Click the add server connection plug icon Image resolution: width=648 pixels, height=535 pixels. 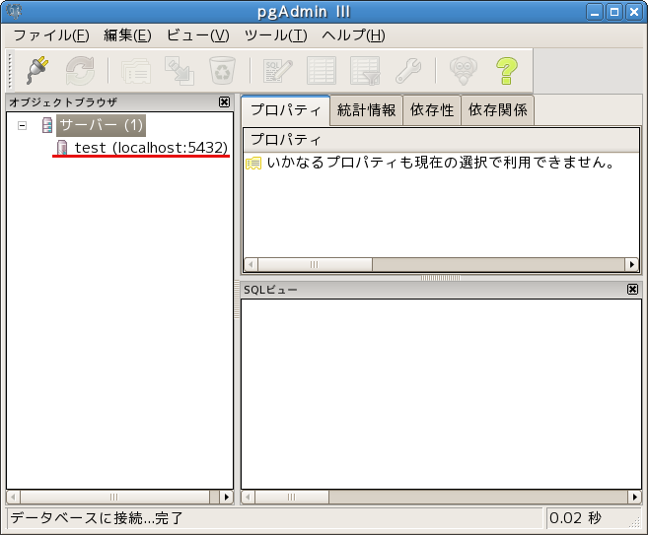point(37,71)
